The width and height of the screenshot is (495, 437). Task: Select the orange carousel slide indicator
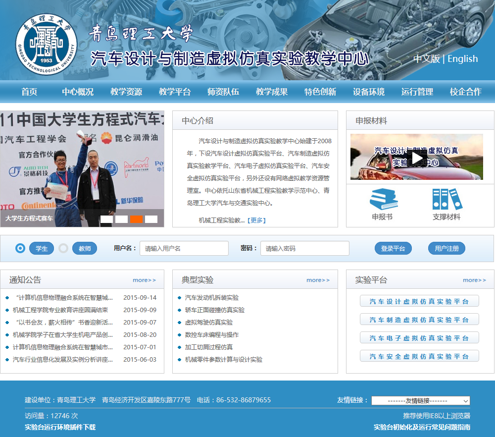click(136, 219)
